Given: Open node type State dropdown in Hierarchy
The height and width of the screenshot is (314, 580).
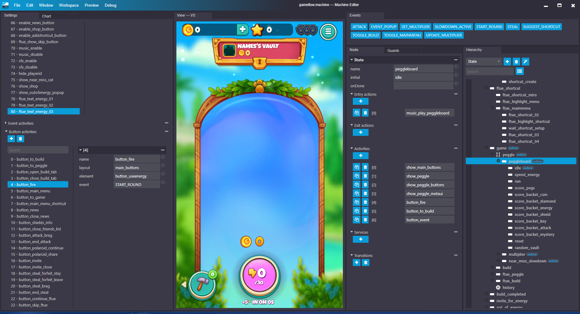Looking at the screenshot, I should [484, 62].
